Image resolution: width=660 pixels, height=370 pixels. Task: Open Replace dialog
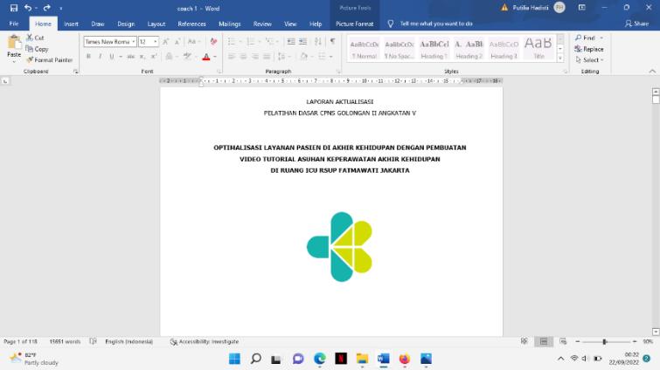(589, 49)
